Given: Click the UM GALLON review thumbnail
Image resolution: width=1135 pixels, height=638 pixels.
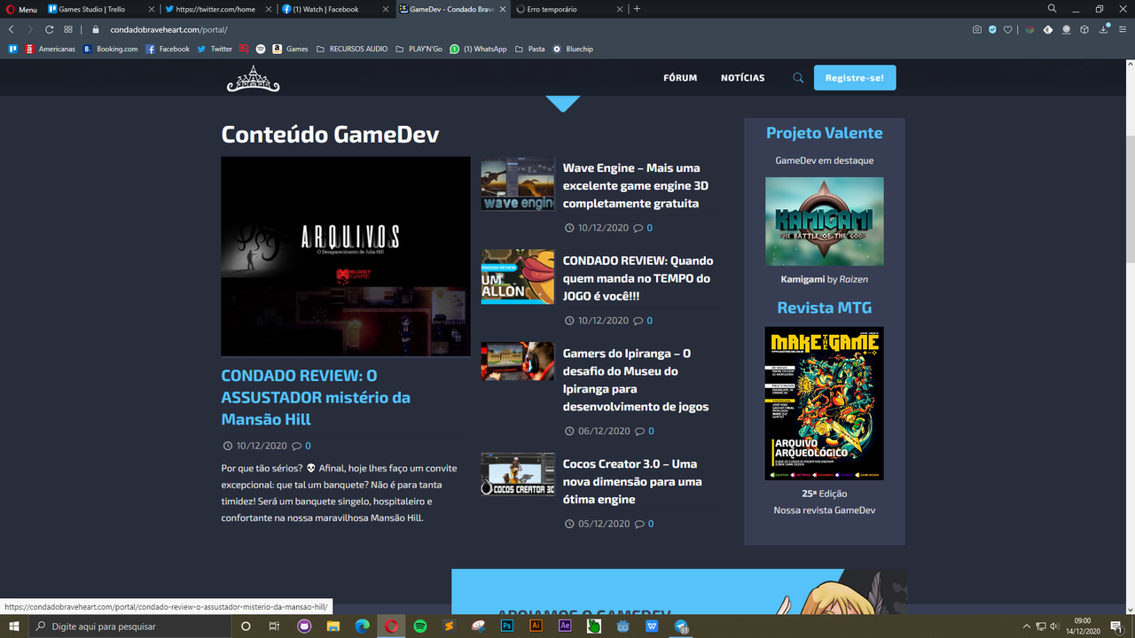Looking at the screenshot, I should click(518, 276).
